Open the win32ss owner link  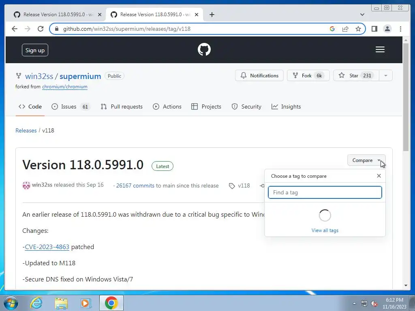(x=39, y=76)
